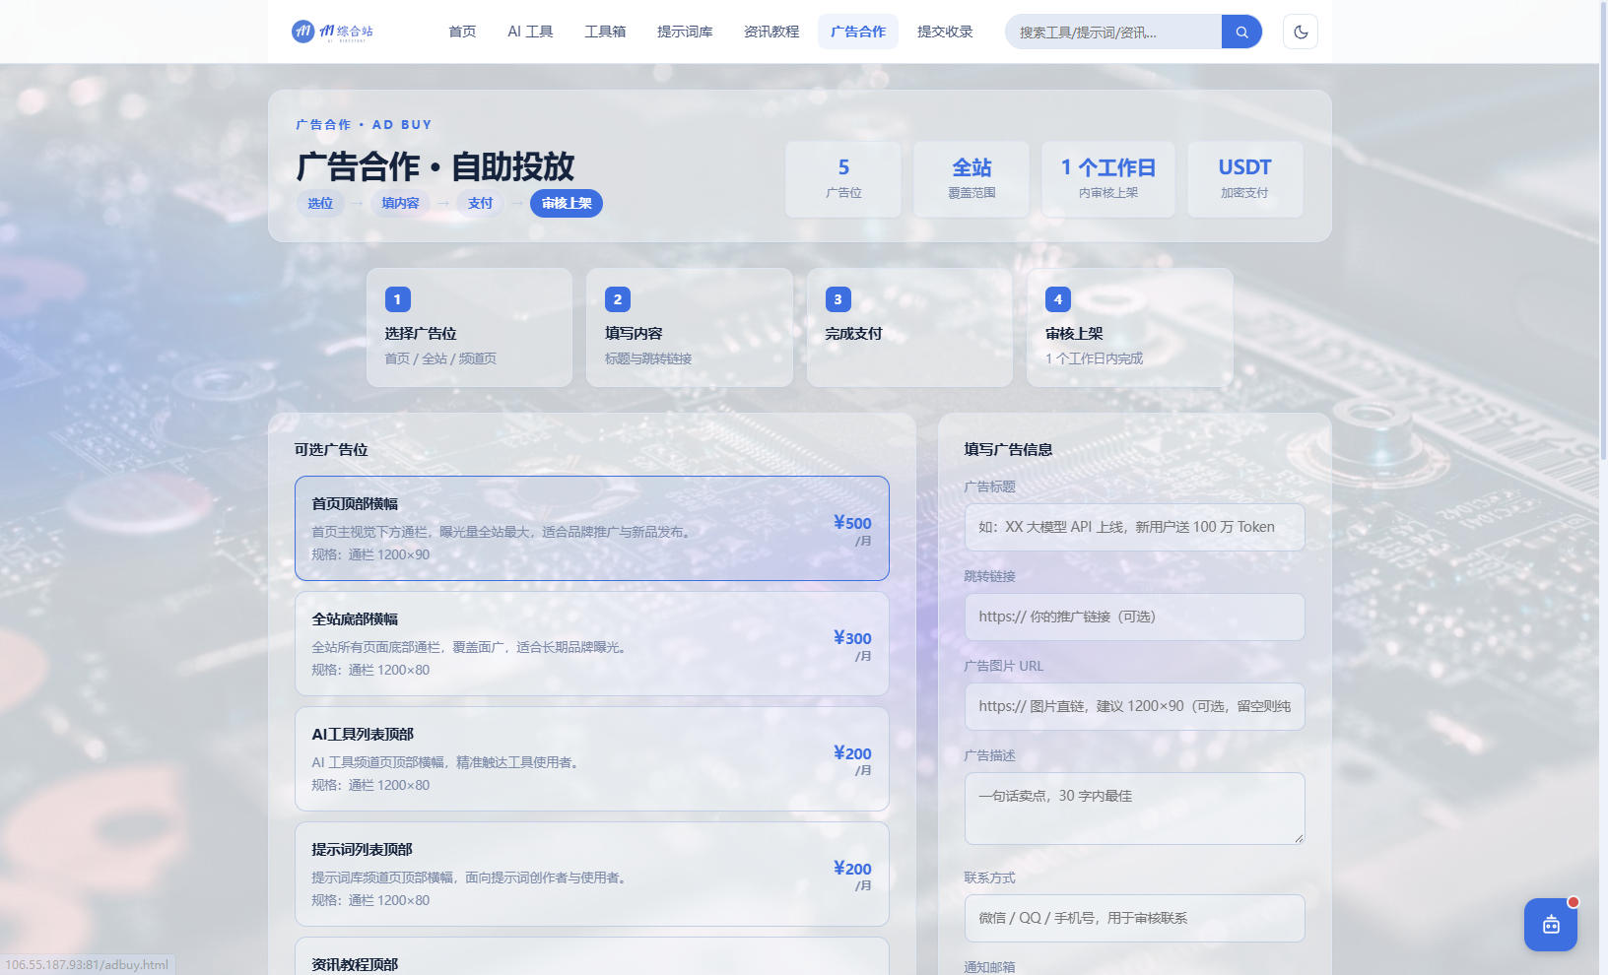
Task: Click the 广告合作 · 自助投放 title
Action: click(435, 166)
